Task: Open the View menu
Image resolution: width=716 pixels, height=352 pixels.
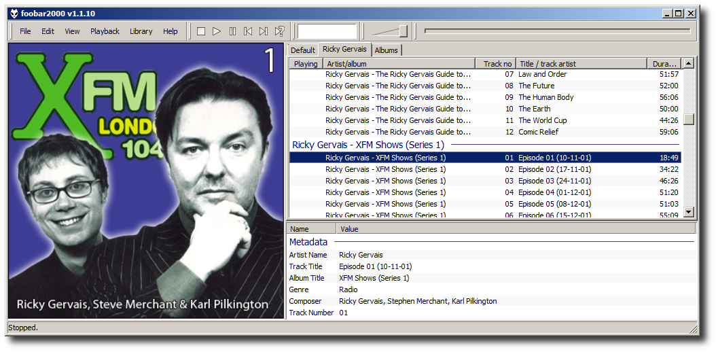Action: point(72,31)
